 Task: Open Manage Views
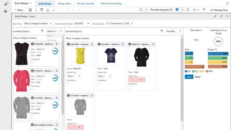[x=219, y=10]
